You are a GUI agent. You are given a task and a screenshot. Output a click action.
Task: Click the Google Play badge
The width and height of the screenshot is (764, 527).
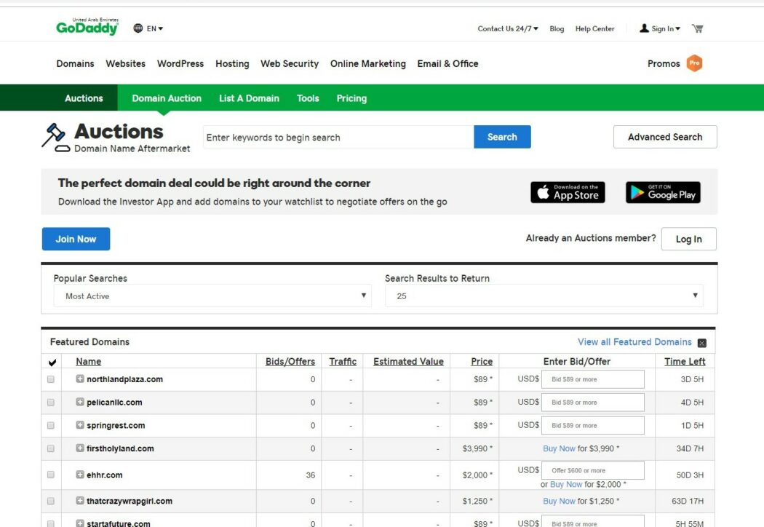[x=663, y=192]
